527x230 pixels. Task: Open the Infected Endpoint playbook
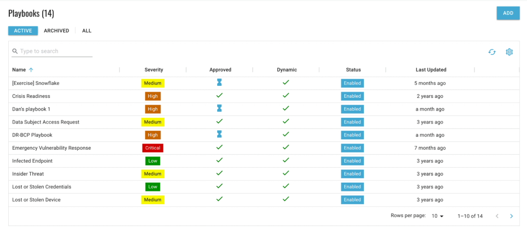[32, 161]
